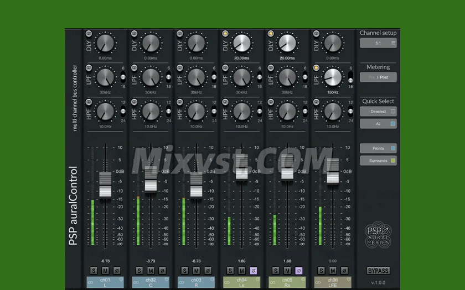This screenshot has height=290, width=465.
Task: Toggle HPF 12/24 slope switch on channel 1
Action: [123, 110]
